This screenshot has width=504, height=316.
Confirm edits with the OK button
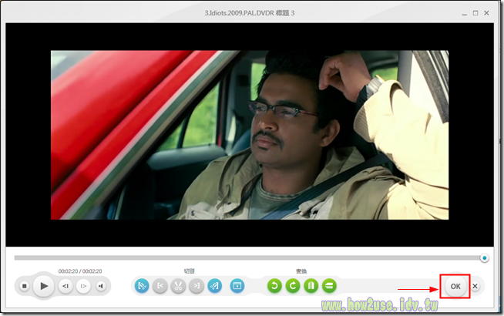pyautogui.click(x=455, y=286)
